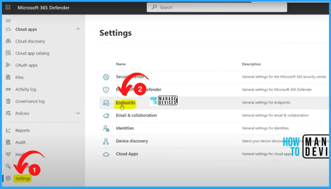331x189 pixels.
Task: Click the Files document icon
Action: pyautogui.click(x=8, y=77)
